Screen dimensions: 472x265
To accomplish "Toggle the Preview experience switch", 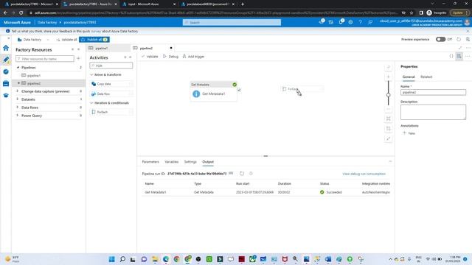I will pos(440,39).
